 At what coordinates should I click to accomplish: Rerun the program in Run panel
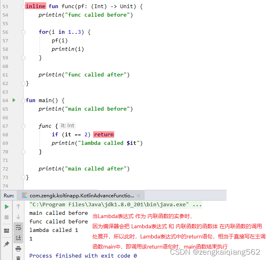click(7, 207)
